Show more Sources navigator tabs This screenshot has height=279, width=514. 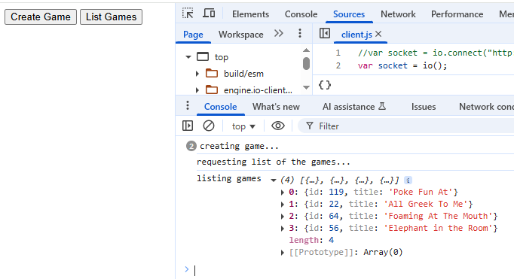click(279, 33)
